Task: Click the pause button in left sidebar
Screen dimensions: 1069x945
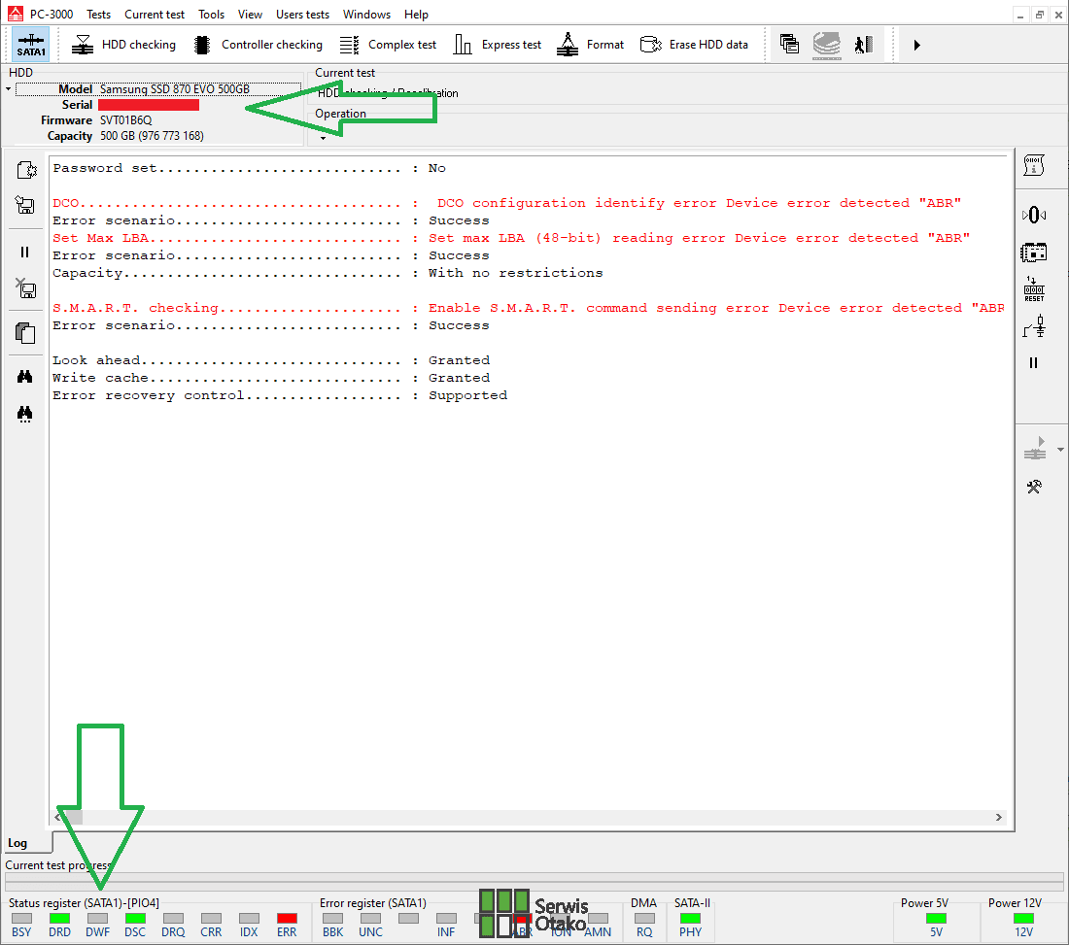Action: (x=25, y=252)
